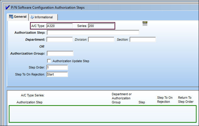Select the Department input field
199x126 pixels.
(x=60, y=39)
